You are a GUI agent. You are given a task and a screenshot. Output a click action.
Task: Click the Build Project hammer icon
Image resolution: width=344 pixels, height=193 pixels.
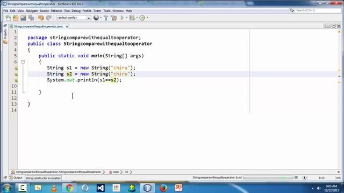106,18
